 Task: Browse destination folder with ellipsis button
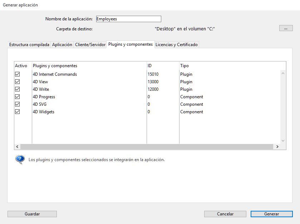coord(286,28)
